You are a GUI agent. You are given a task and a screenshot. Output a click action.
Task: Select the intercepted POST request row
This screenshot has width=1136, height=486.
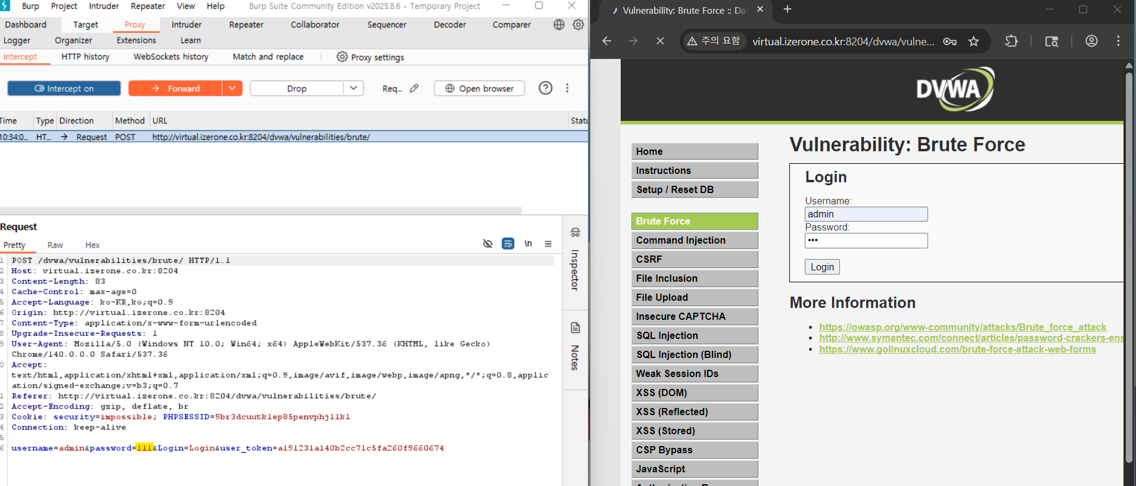294,137
